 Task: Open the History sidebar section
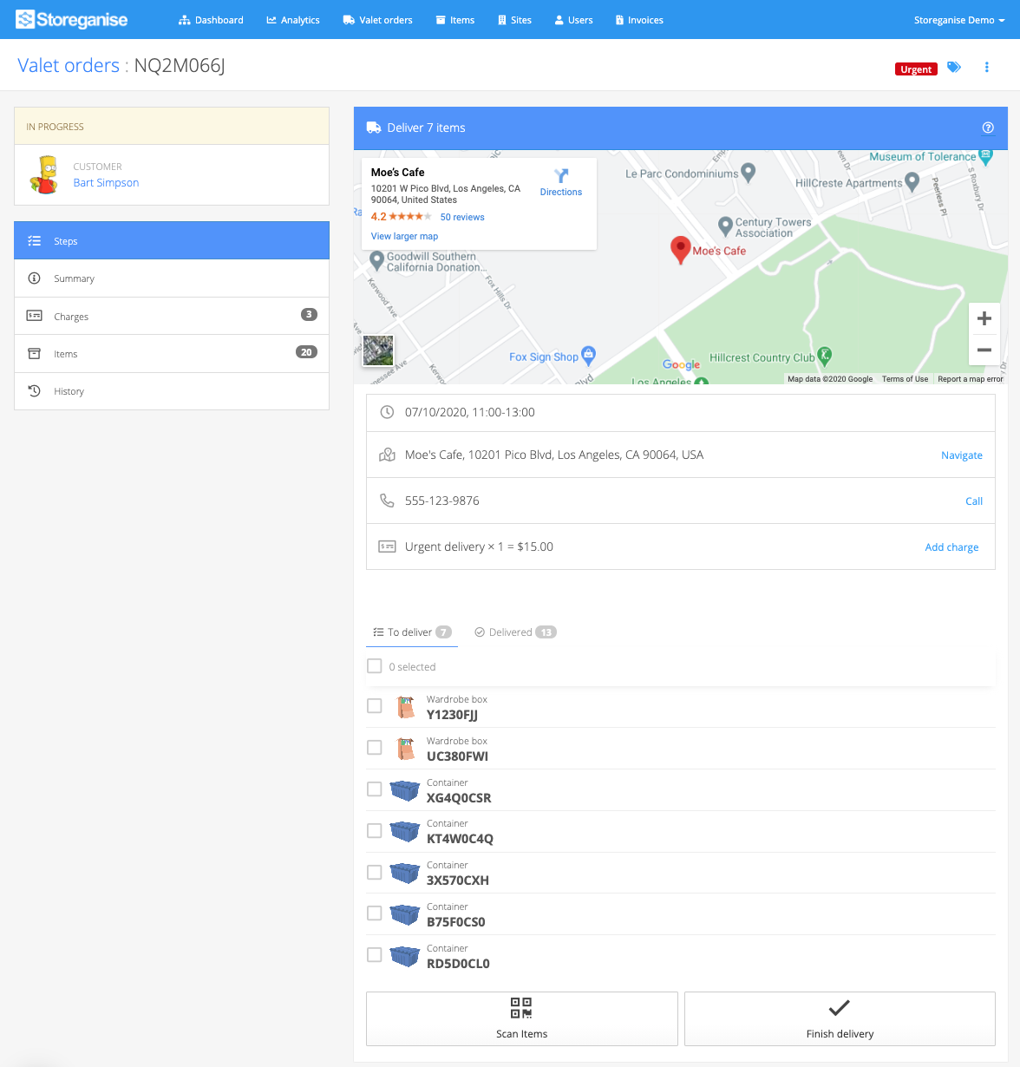pyautogui.click(x=172, y=391)
